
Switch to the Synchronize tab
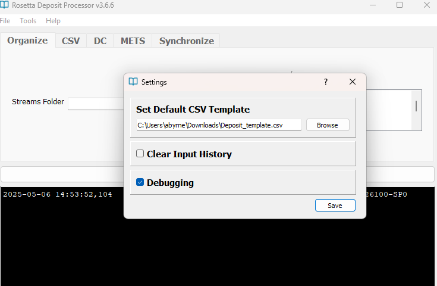[x=186, y=41]
